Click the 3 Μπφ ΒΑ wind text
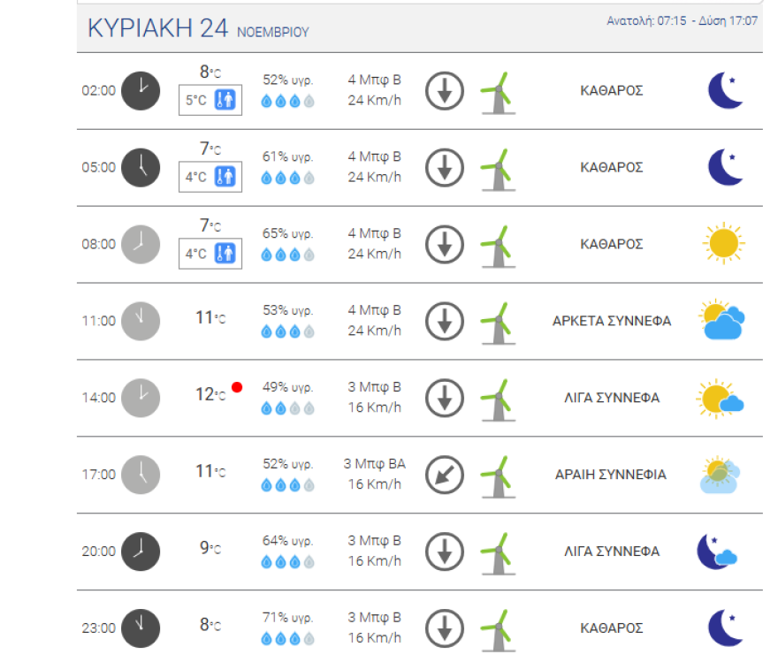778x662 pixels. pyautogui.click(x=375, y=464)
